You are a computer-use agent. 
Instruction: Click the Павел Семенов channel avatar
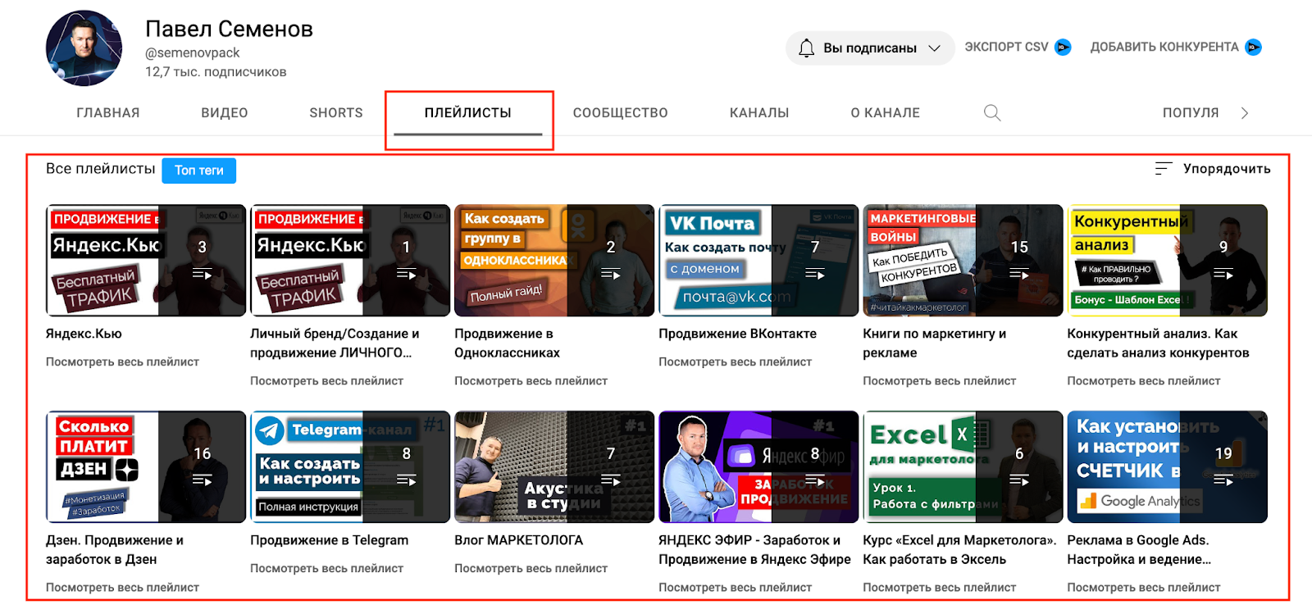(x=84, y=48)
